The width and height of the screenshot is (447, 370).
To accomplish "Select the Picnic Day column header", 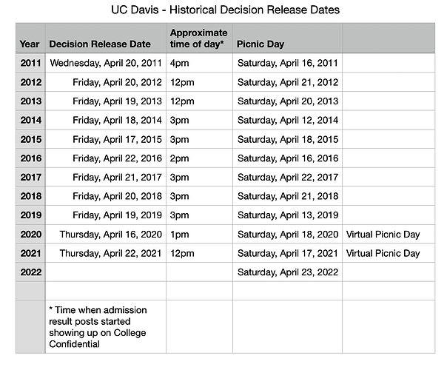I will pos(261,44).
